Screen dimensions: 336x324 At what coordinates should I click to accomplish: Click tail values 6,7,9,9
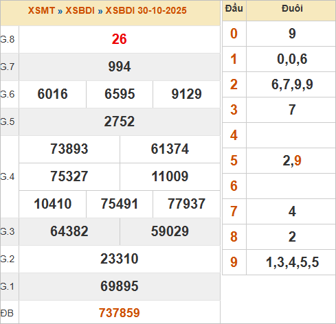[292, 84]
